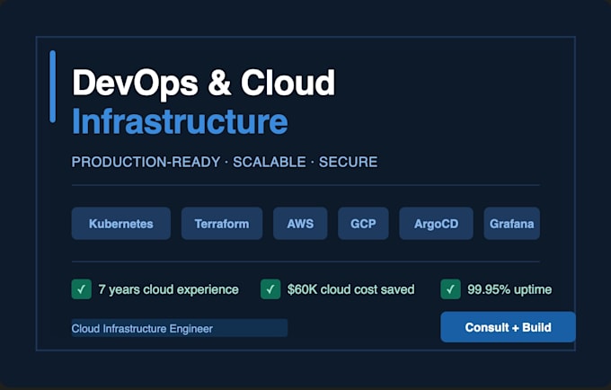Click the blue Infrastructure heading text

pyautogui.click(x=180, y=121)
